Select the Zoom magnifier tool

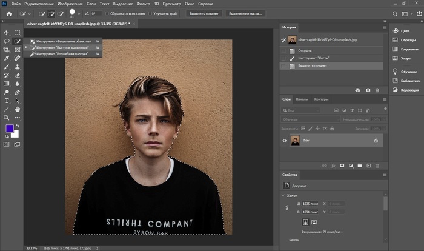pyautogui.click(x=6, y=118)
